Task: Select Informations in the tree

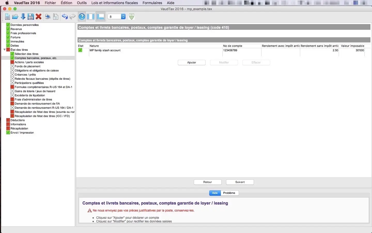Action: tap(18, 124)
